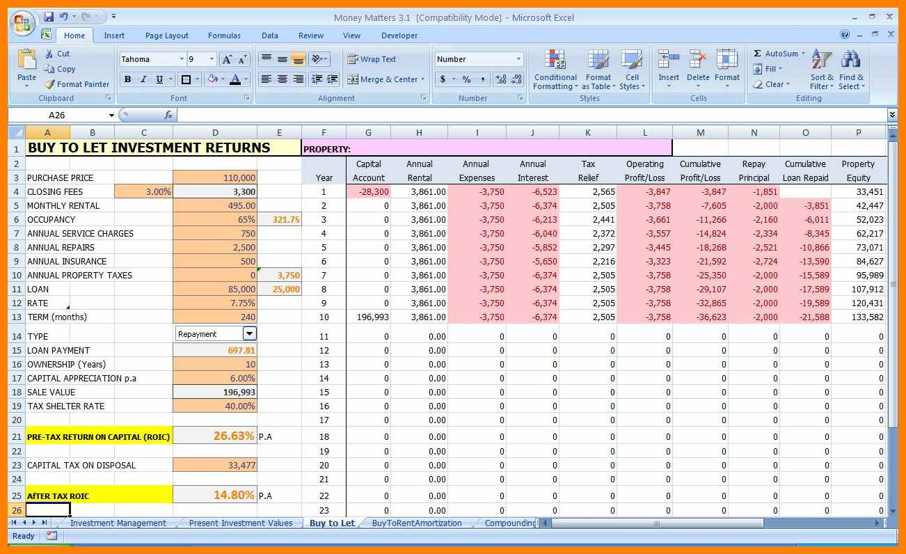
Task: Switch to Present Investment Values sheet
Action: point(241,523)
